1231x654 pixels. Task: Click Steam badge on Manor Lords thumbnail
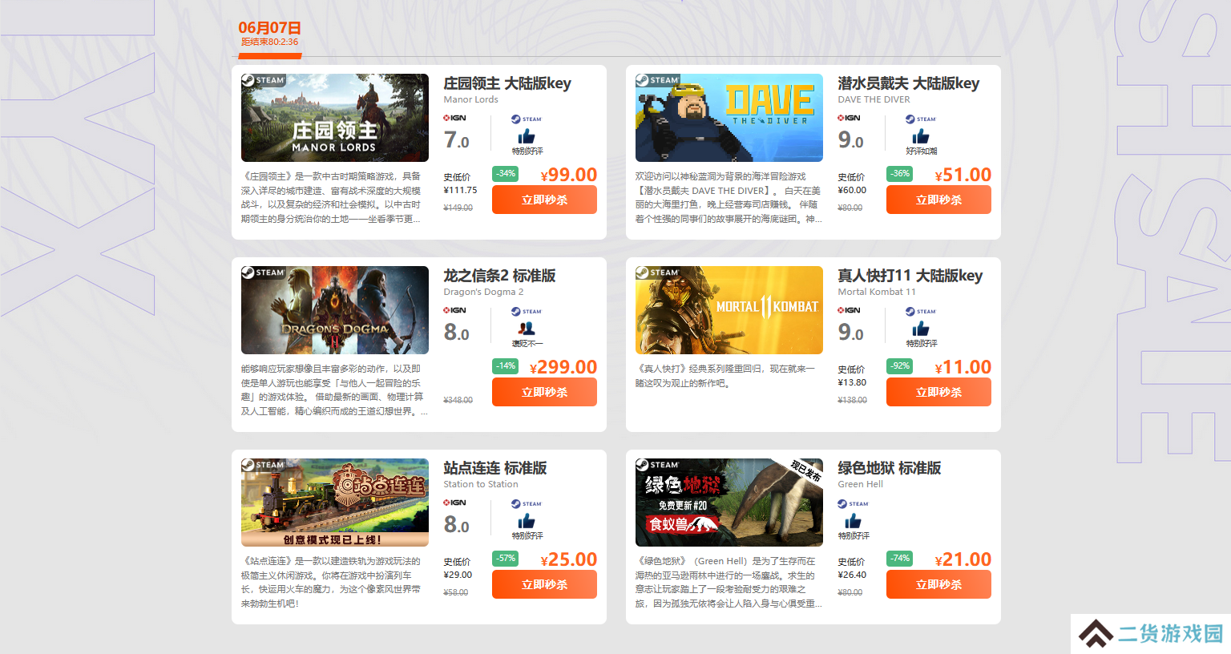click(264, 80)
